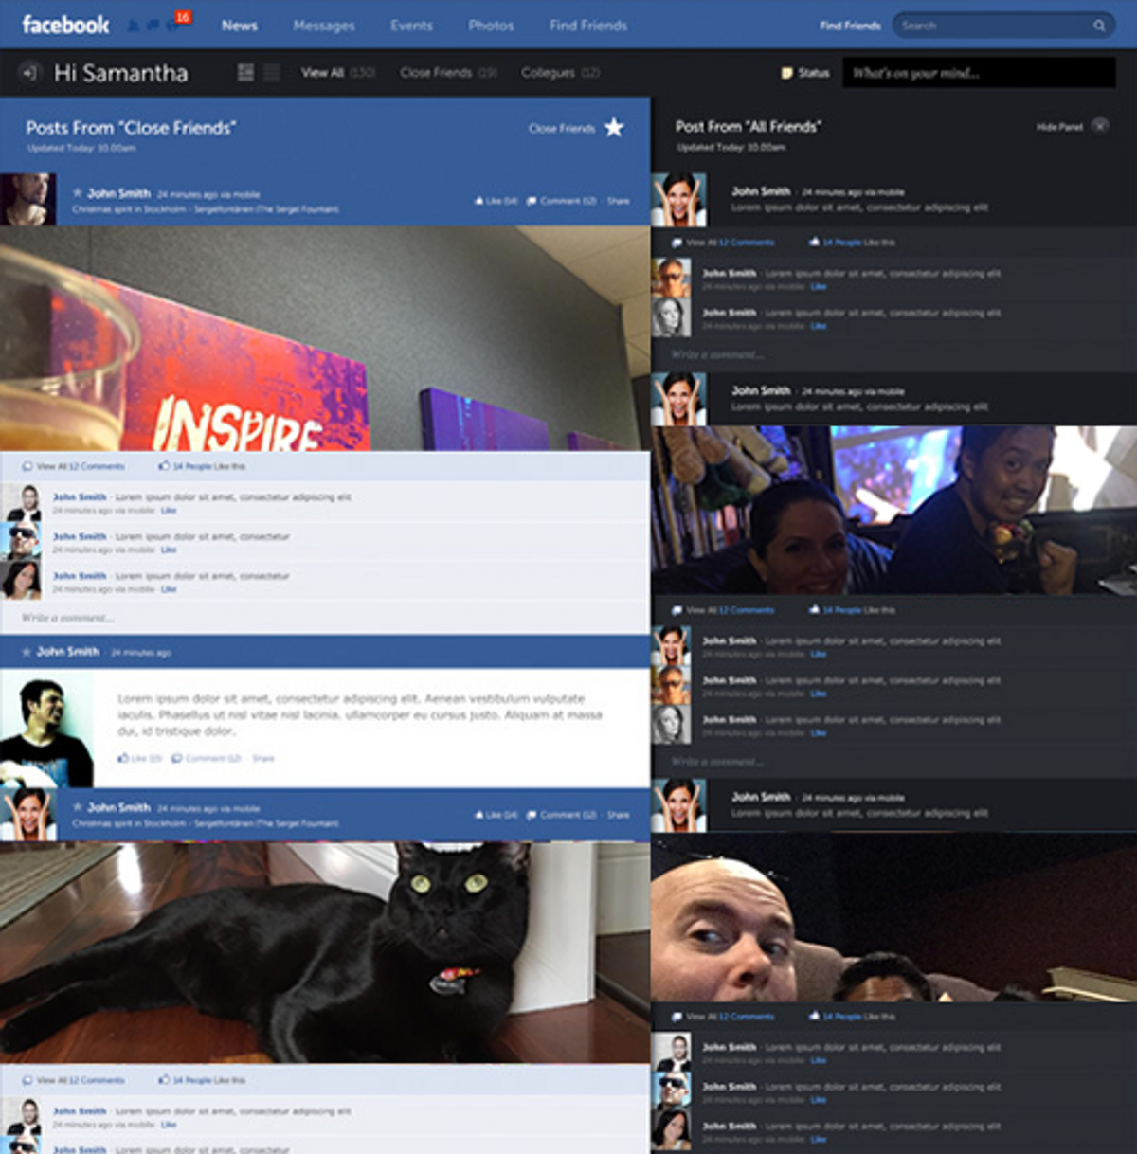Open 14 People Like this under cat photo

point(202,1080)
